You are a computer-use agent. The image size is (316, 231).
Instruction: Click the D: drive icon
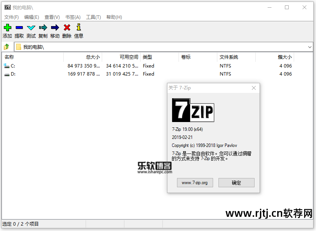click(7, 74)
